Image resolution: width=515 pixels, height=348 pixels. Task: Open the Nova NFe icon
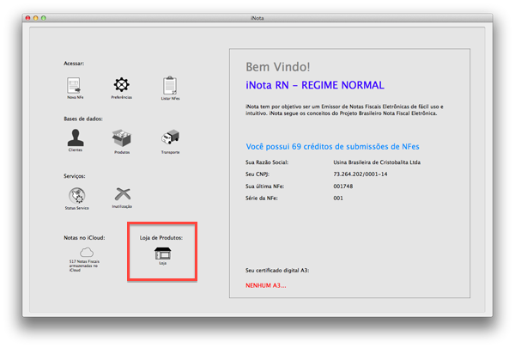point(74,86)
